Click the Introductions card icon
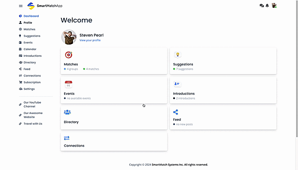This screenshot has width=298, height=170. click(x=177, y=84)
